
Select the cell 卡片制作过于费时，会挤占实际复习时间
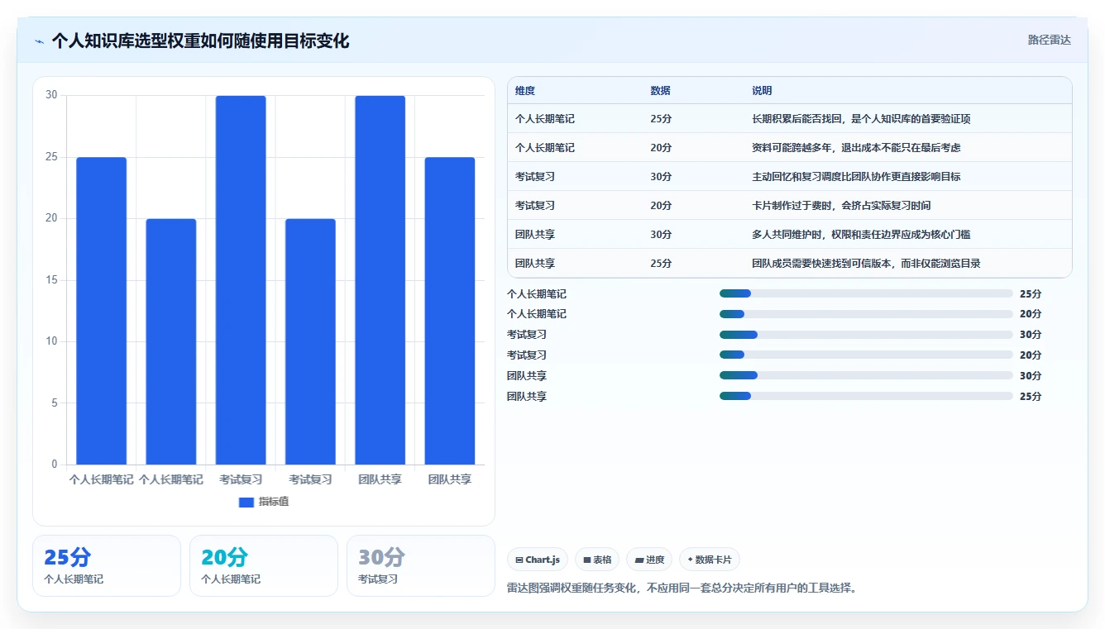pos(841,206)
